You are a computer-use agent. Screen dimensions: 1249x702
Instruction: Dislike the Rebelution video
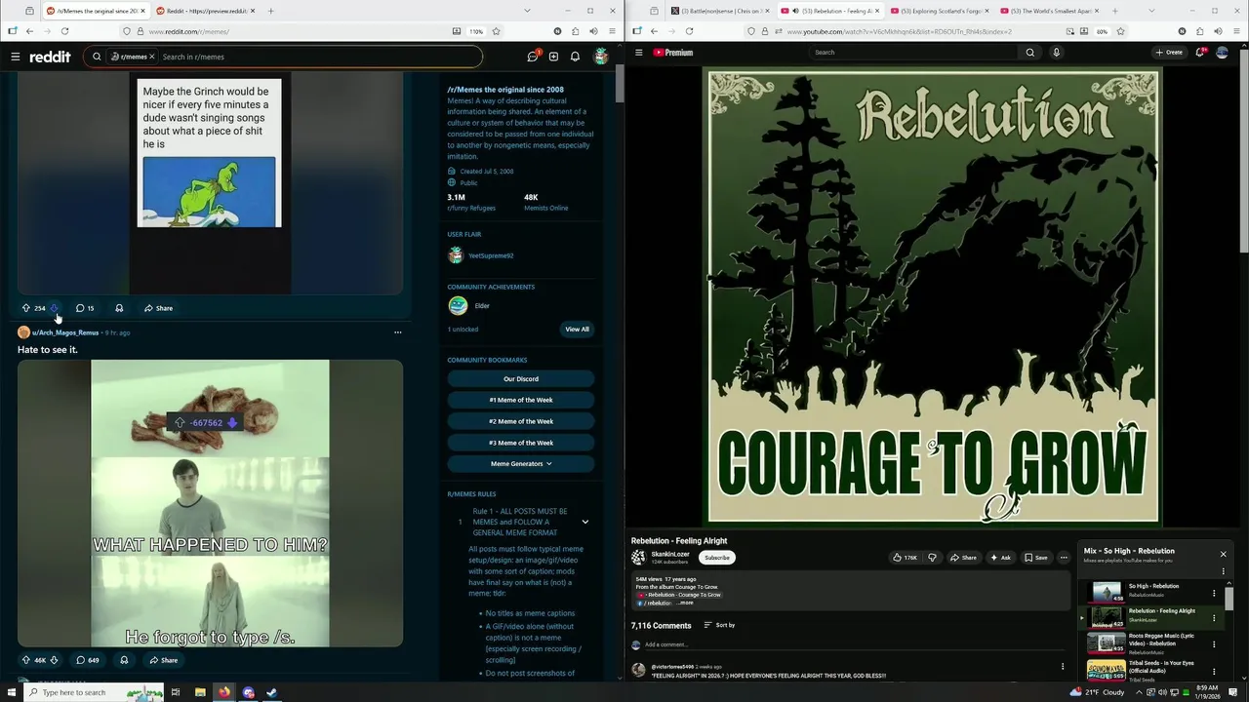pyautogui.click(x=932, y=558)
